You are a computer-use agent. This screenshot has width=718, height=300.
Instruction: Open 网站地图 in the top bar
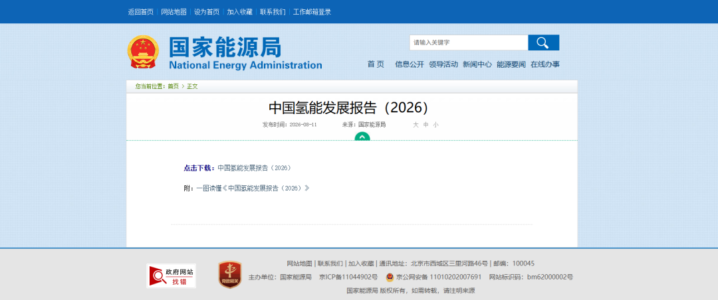[174, 12]
